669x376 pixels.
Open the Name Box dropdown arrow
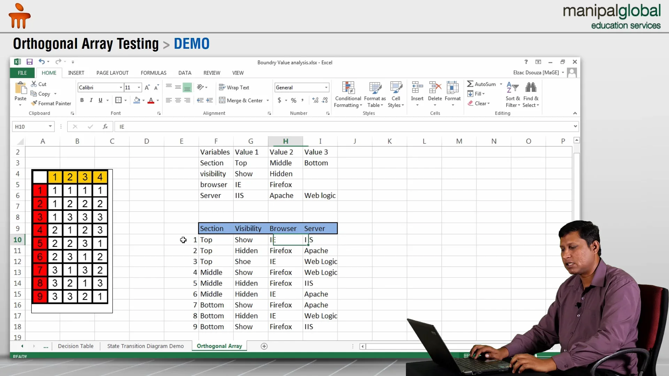tap(50, 126)
